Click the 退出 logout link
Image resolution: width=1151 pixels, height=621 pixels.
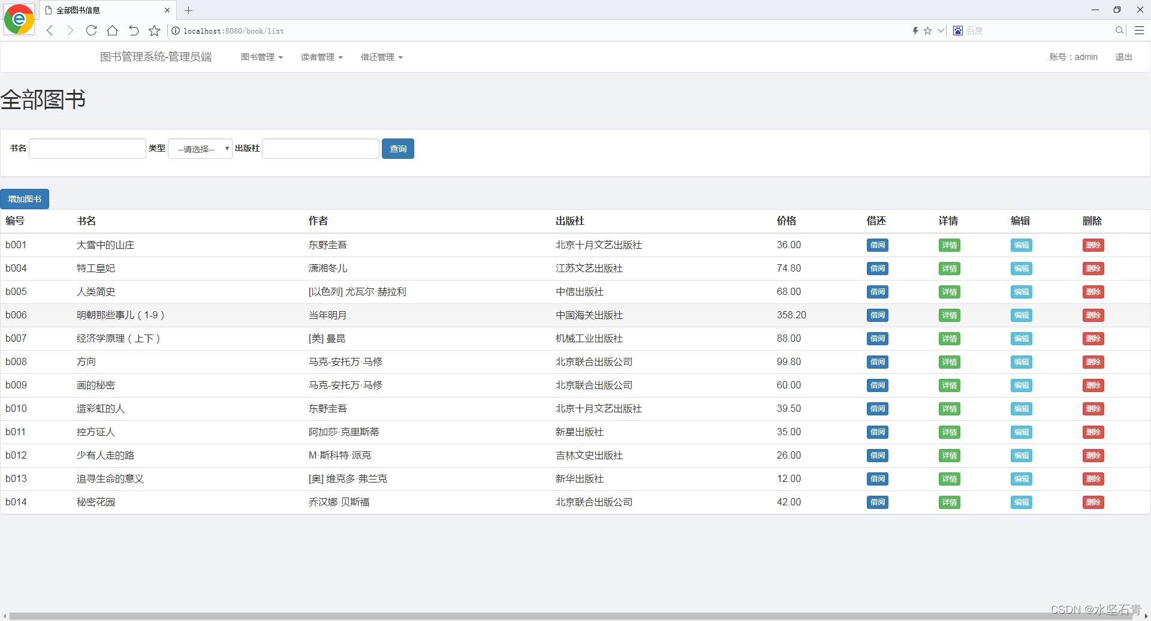pos(1123,57)
